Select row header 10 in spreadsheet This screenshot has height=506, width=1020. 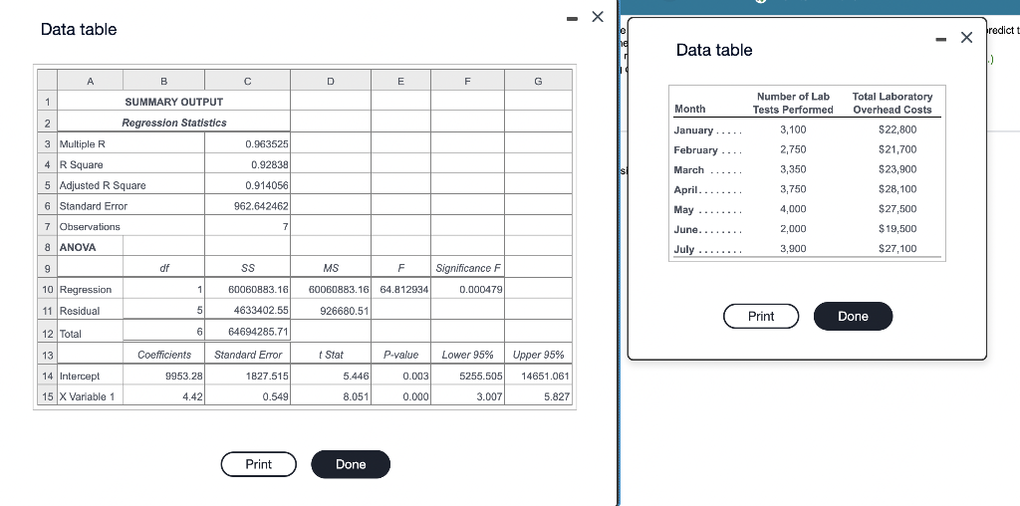(x=48, y=290)
